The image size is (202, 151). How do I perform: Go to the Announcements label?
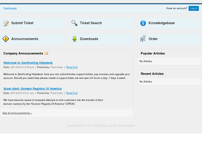[x=25, y=39]
